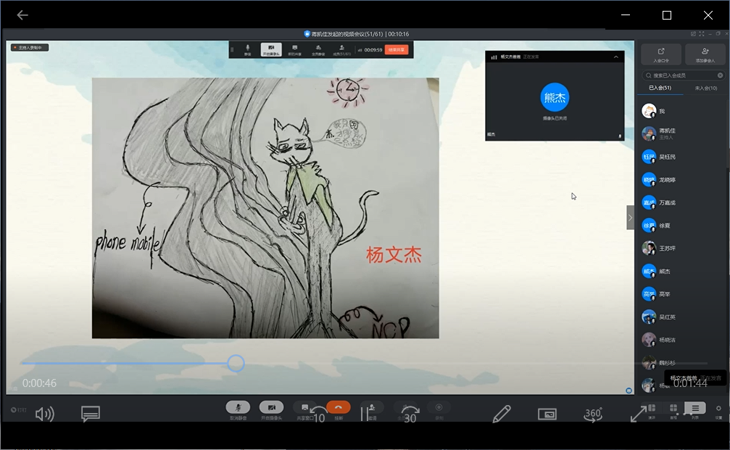Rewind 10 seconds in the video player
Image resolution: width=730 pixels, height=450 pixels.
tap(317, 415)
